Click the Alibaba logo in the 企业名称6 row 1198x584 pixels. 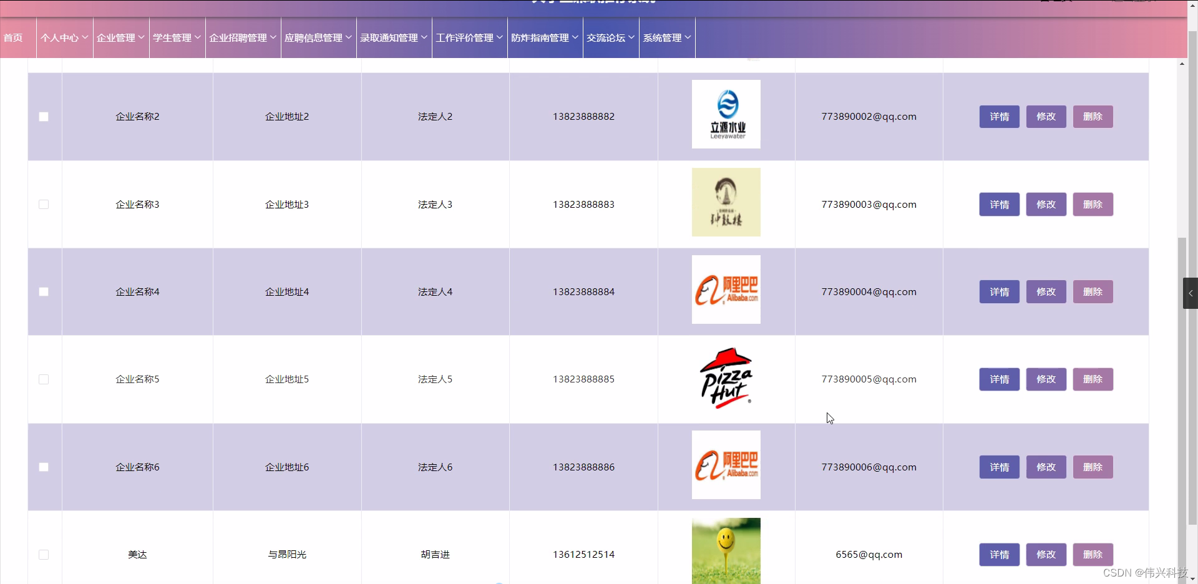tap(725, 464)
